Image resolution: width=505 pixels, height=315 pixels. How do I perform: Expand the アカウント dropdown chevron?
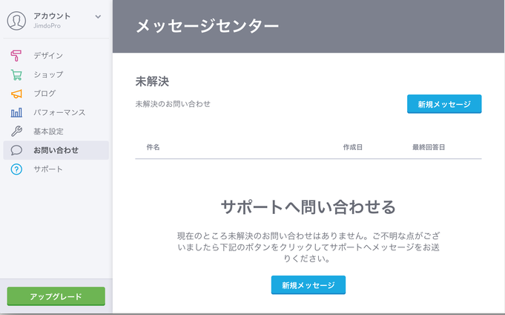[x=98, y=17]
